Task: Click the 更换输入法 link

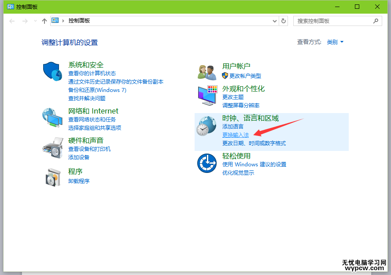Action: (236, 135)
